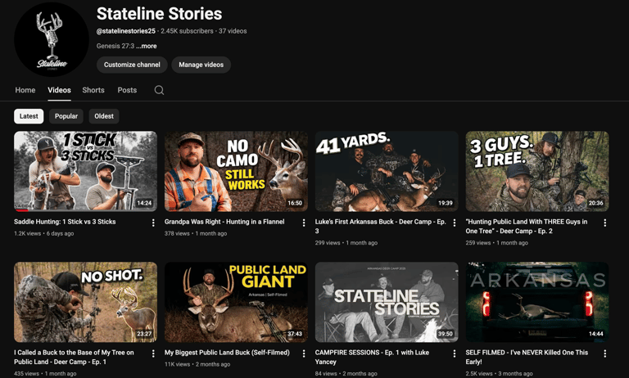
Task: Open title Luke's First Arkansas Buck - Deer Camp
Action: [380, 226]
